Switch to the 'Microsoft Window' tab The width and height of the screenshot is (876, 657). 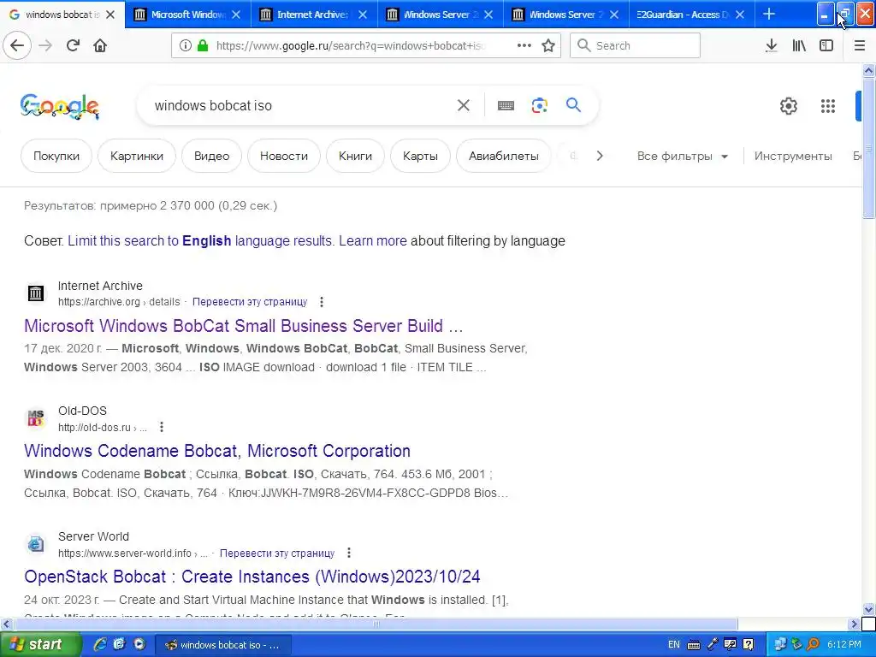[x=187, y=15]
